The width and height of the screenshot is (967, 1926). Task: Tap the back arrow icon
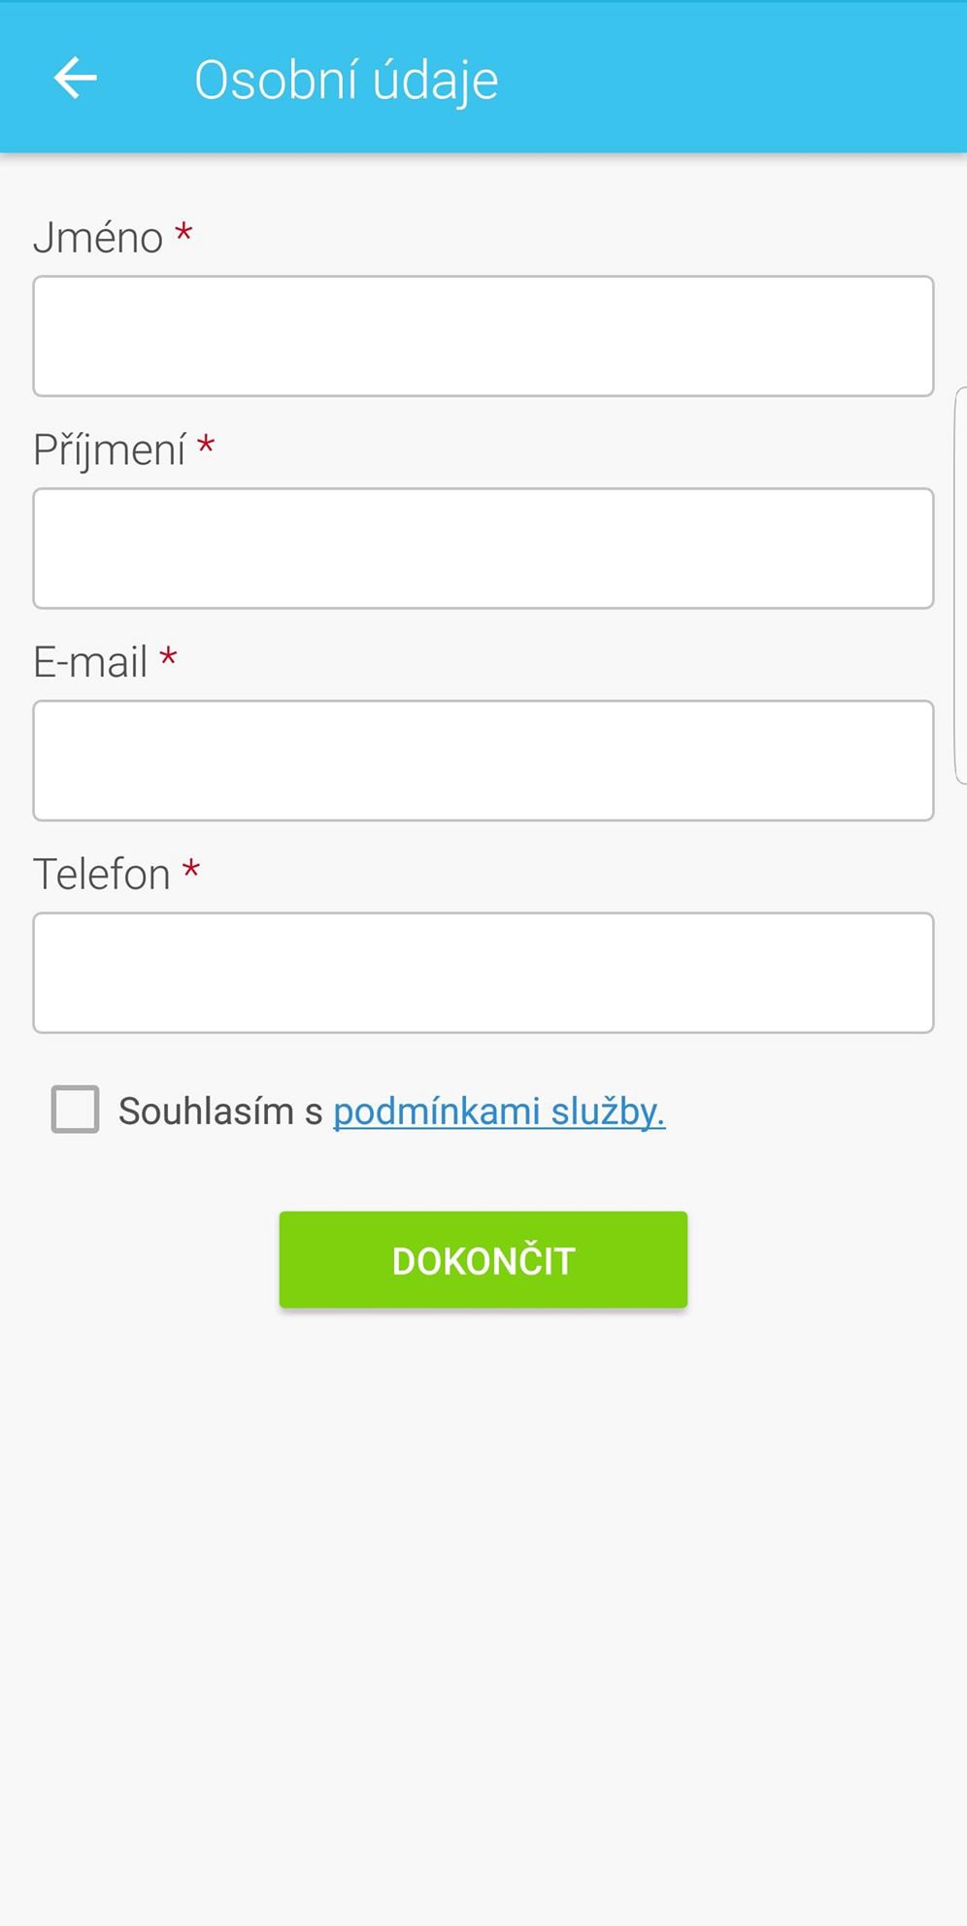tap(76, 78)
